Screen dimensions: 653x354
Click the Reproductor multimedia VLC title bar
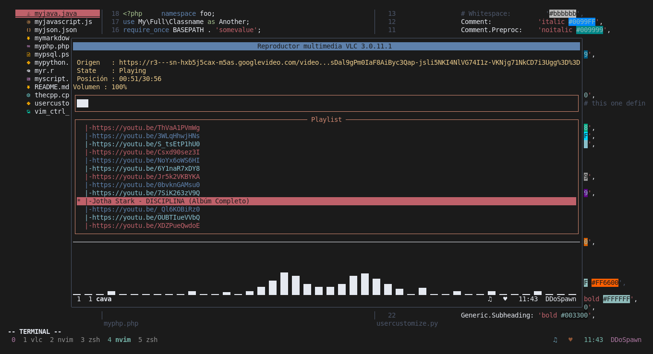(x=326, y=46)
